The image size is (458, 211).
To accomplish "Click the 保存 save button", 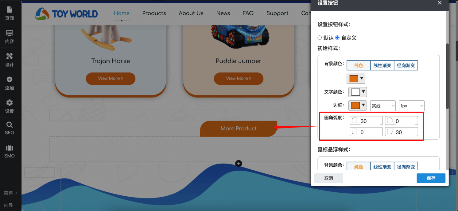I will click(x=431, y=178).
